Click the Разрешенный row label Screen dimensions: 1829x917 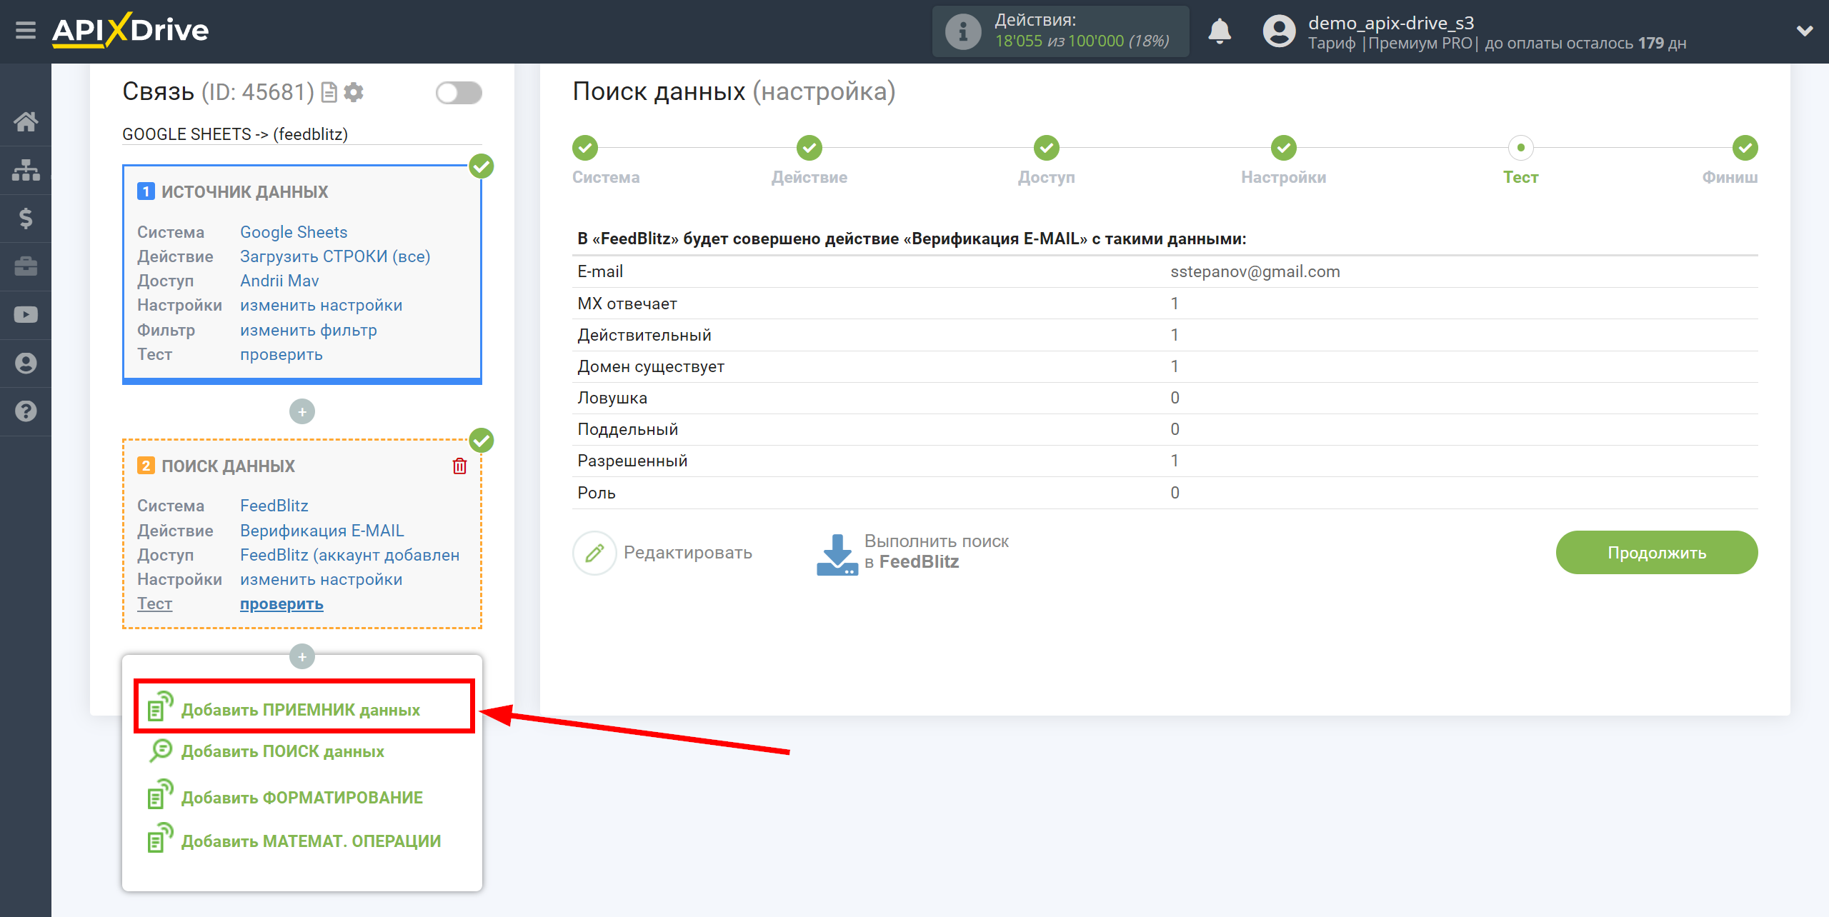coord(632,461)
